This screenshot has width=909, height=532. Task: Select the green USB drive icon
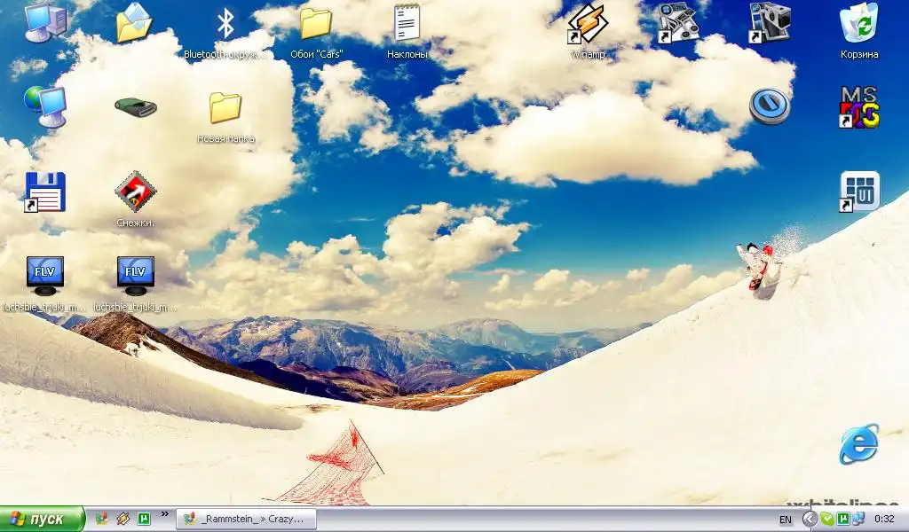tap(136, 106)
